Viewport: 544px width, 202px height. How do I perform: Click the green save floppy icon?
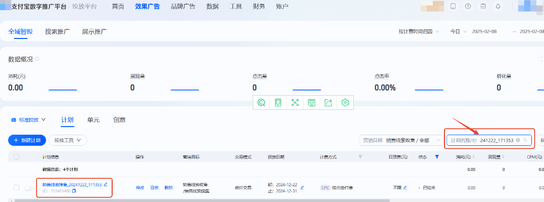tap(312, 102)
